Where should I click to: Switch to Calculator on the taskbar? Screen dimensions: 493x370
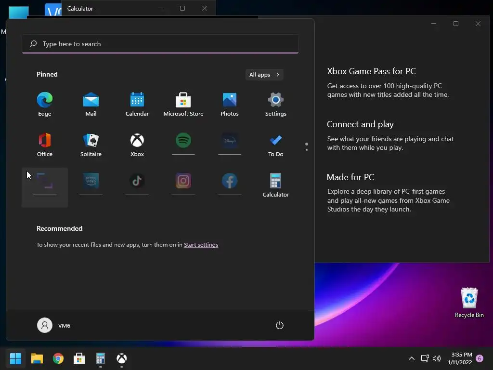pos(100,358)
